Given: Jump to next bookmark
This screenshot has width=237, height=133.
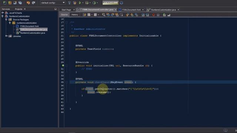Looking at the screenshot, I should [132, 15].
